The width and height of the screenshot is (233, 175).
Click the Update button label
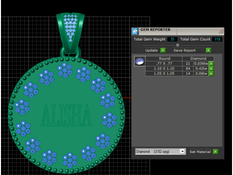(151, 51)
